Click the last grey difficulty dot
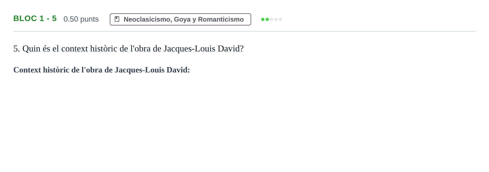This screenshot has width=489, height=172. [x=281, y=19]
